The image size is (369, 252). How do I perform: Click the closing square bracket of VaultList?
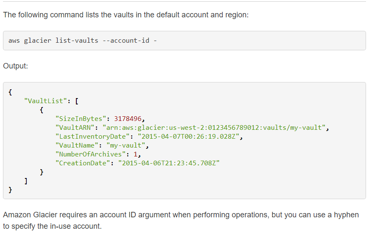(x=26, y=181)
